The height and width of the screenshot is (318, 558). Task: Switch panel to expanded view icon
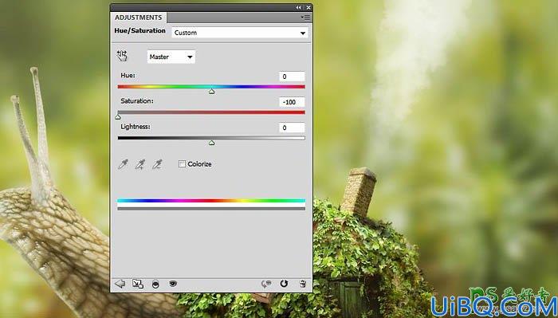pos(138,284)
